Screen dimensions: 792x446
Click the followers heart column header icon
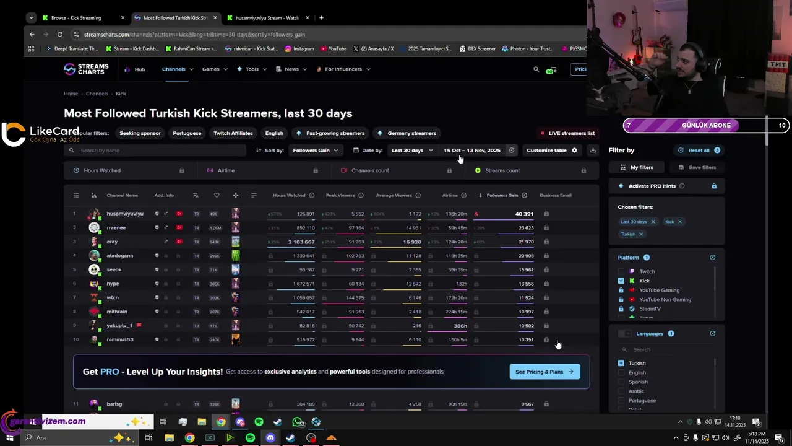[x=216, y=195]
